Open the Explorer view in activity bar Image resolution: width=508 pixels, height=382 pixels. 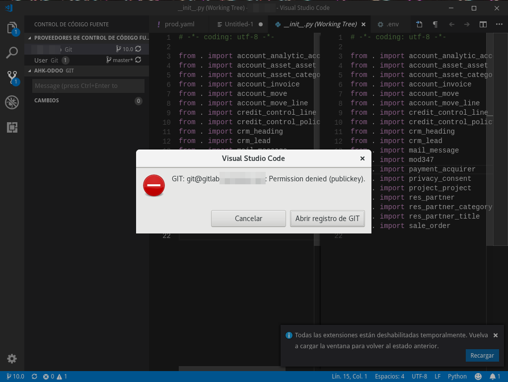[x=12, y=28]
